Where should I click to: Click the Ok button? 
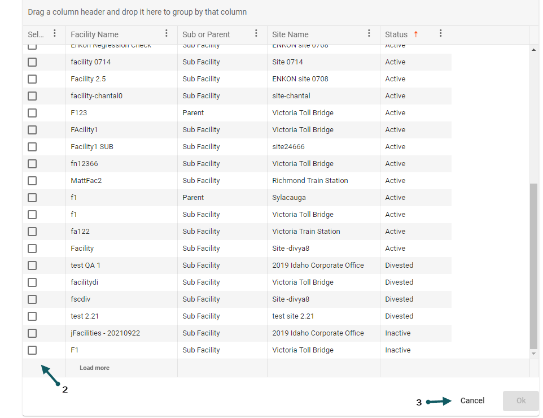[520, 400]
